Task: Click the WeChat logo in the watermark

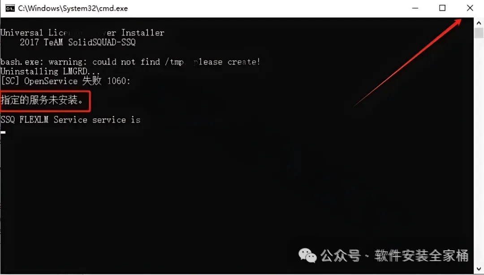Action: click(x=307, y=256)
